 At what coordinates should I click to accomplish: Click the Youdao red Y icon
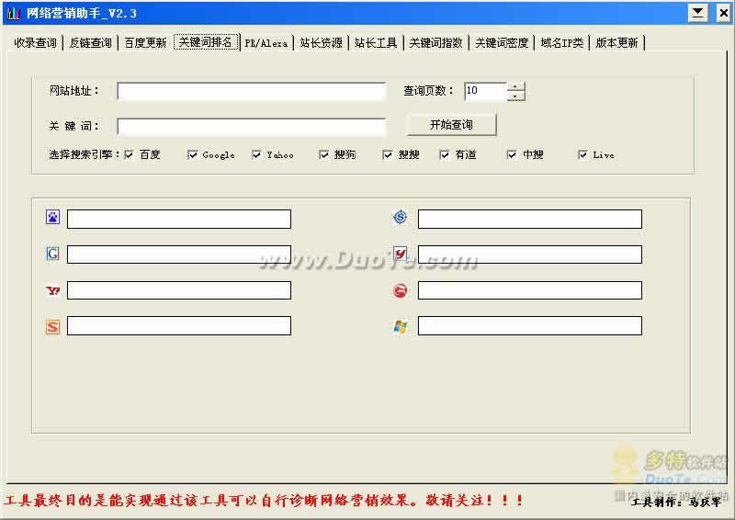tap(400, 254)
